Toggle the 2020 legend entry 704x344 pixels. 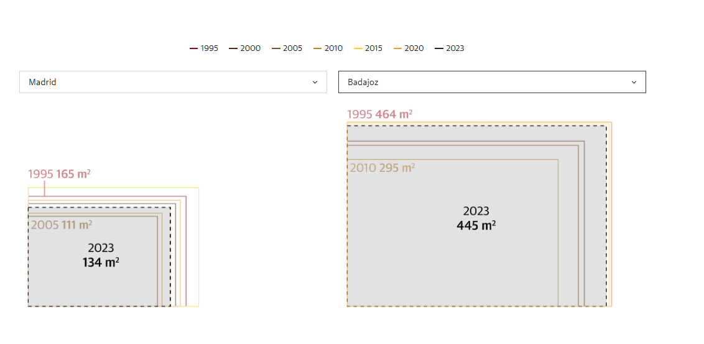coord(414,48)
